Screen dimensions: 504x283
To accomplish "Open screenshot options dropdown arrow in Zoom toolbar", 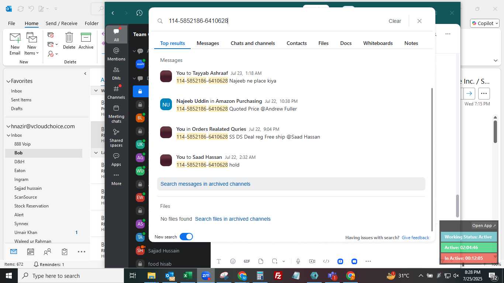I will coord(284,261).
